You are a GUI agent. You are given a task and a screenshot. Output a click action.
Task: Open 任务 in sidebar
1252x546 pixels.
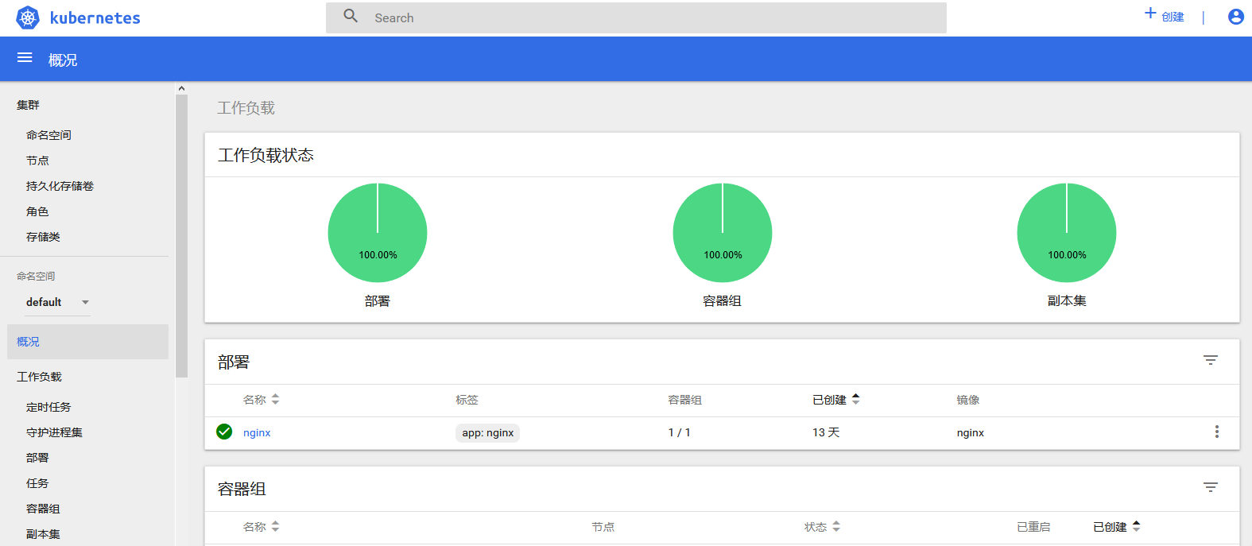click(x=37, y=483)
